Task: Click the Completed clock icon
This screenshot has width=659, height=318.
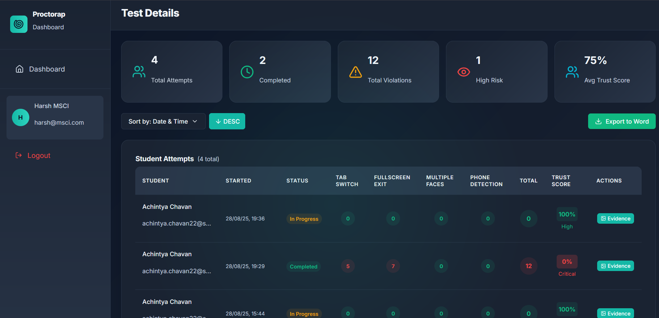Action: pos(247,72)
